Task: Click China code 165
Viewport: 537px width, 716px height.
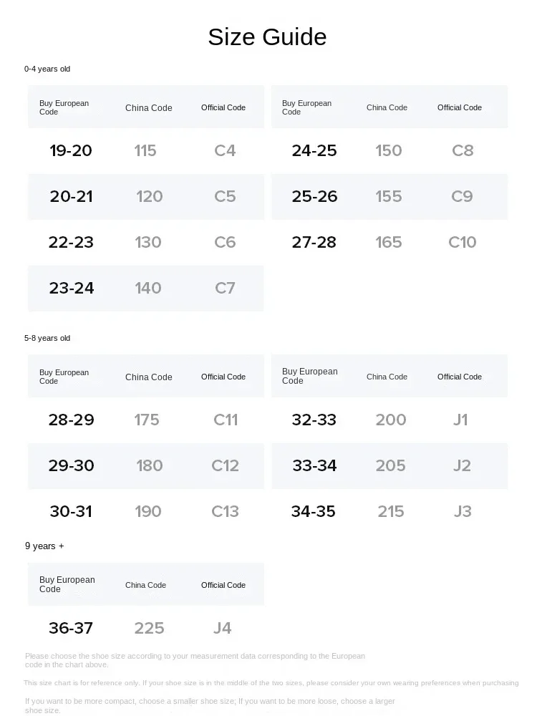Action: point(388,242)
